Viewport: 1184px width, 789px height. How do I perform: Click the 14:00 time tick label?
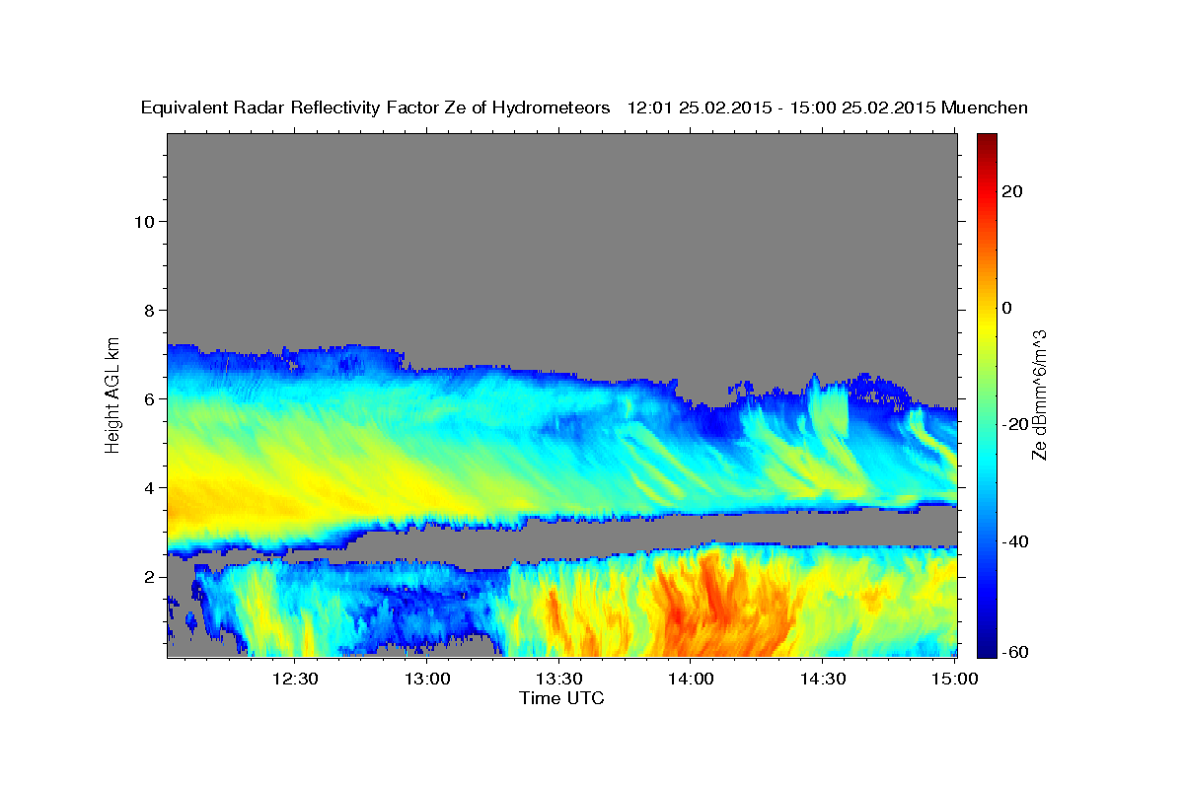click(x=691, y=679)
